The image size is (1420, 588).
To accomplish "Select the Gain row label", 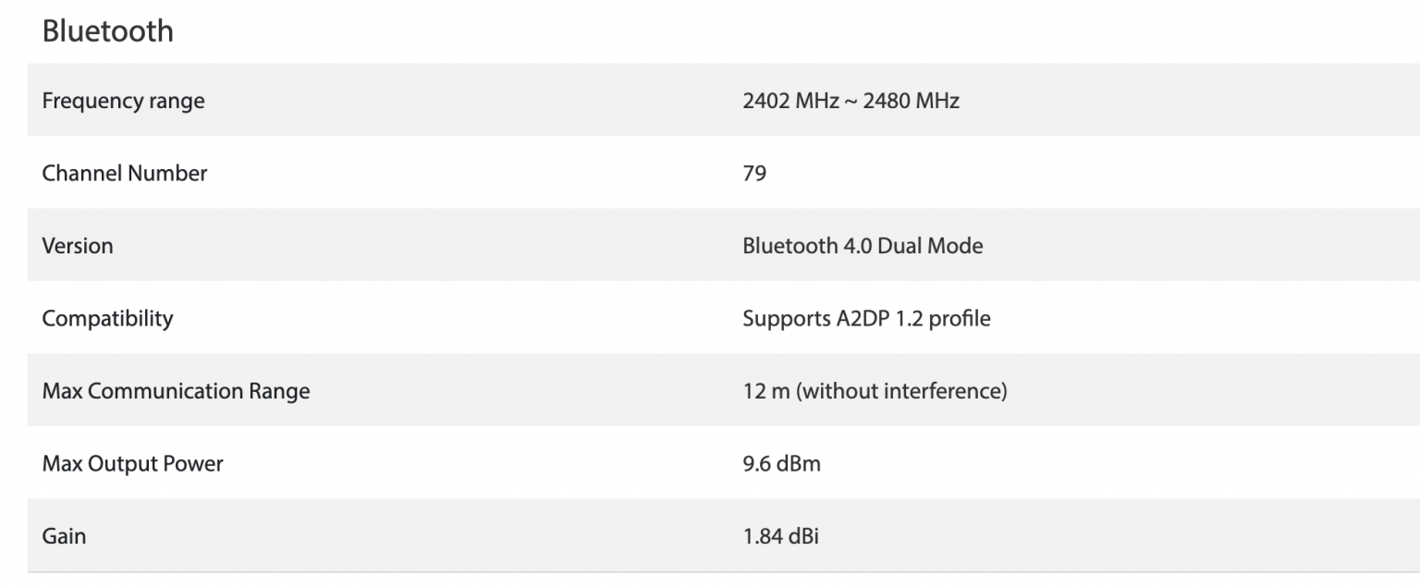I will pyautogui.click(x=64, y=535).
